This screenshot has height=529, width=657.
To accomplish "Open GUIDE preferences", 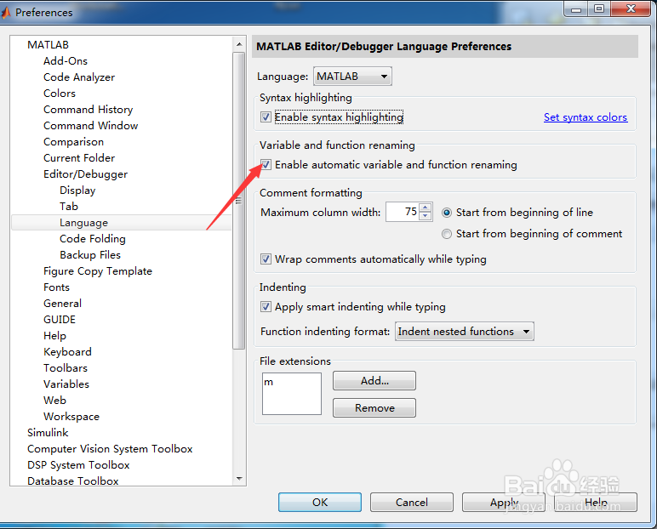I will click(59, 319).
